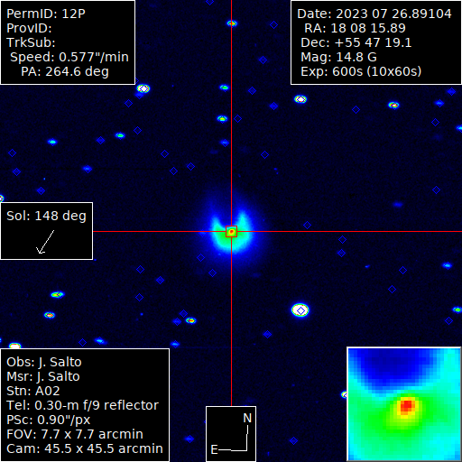Click the Mag: 14.8 G reading

tap(338, 57)
